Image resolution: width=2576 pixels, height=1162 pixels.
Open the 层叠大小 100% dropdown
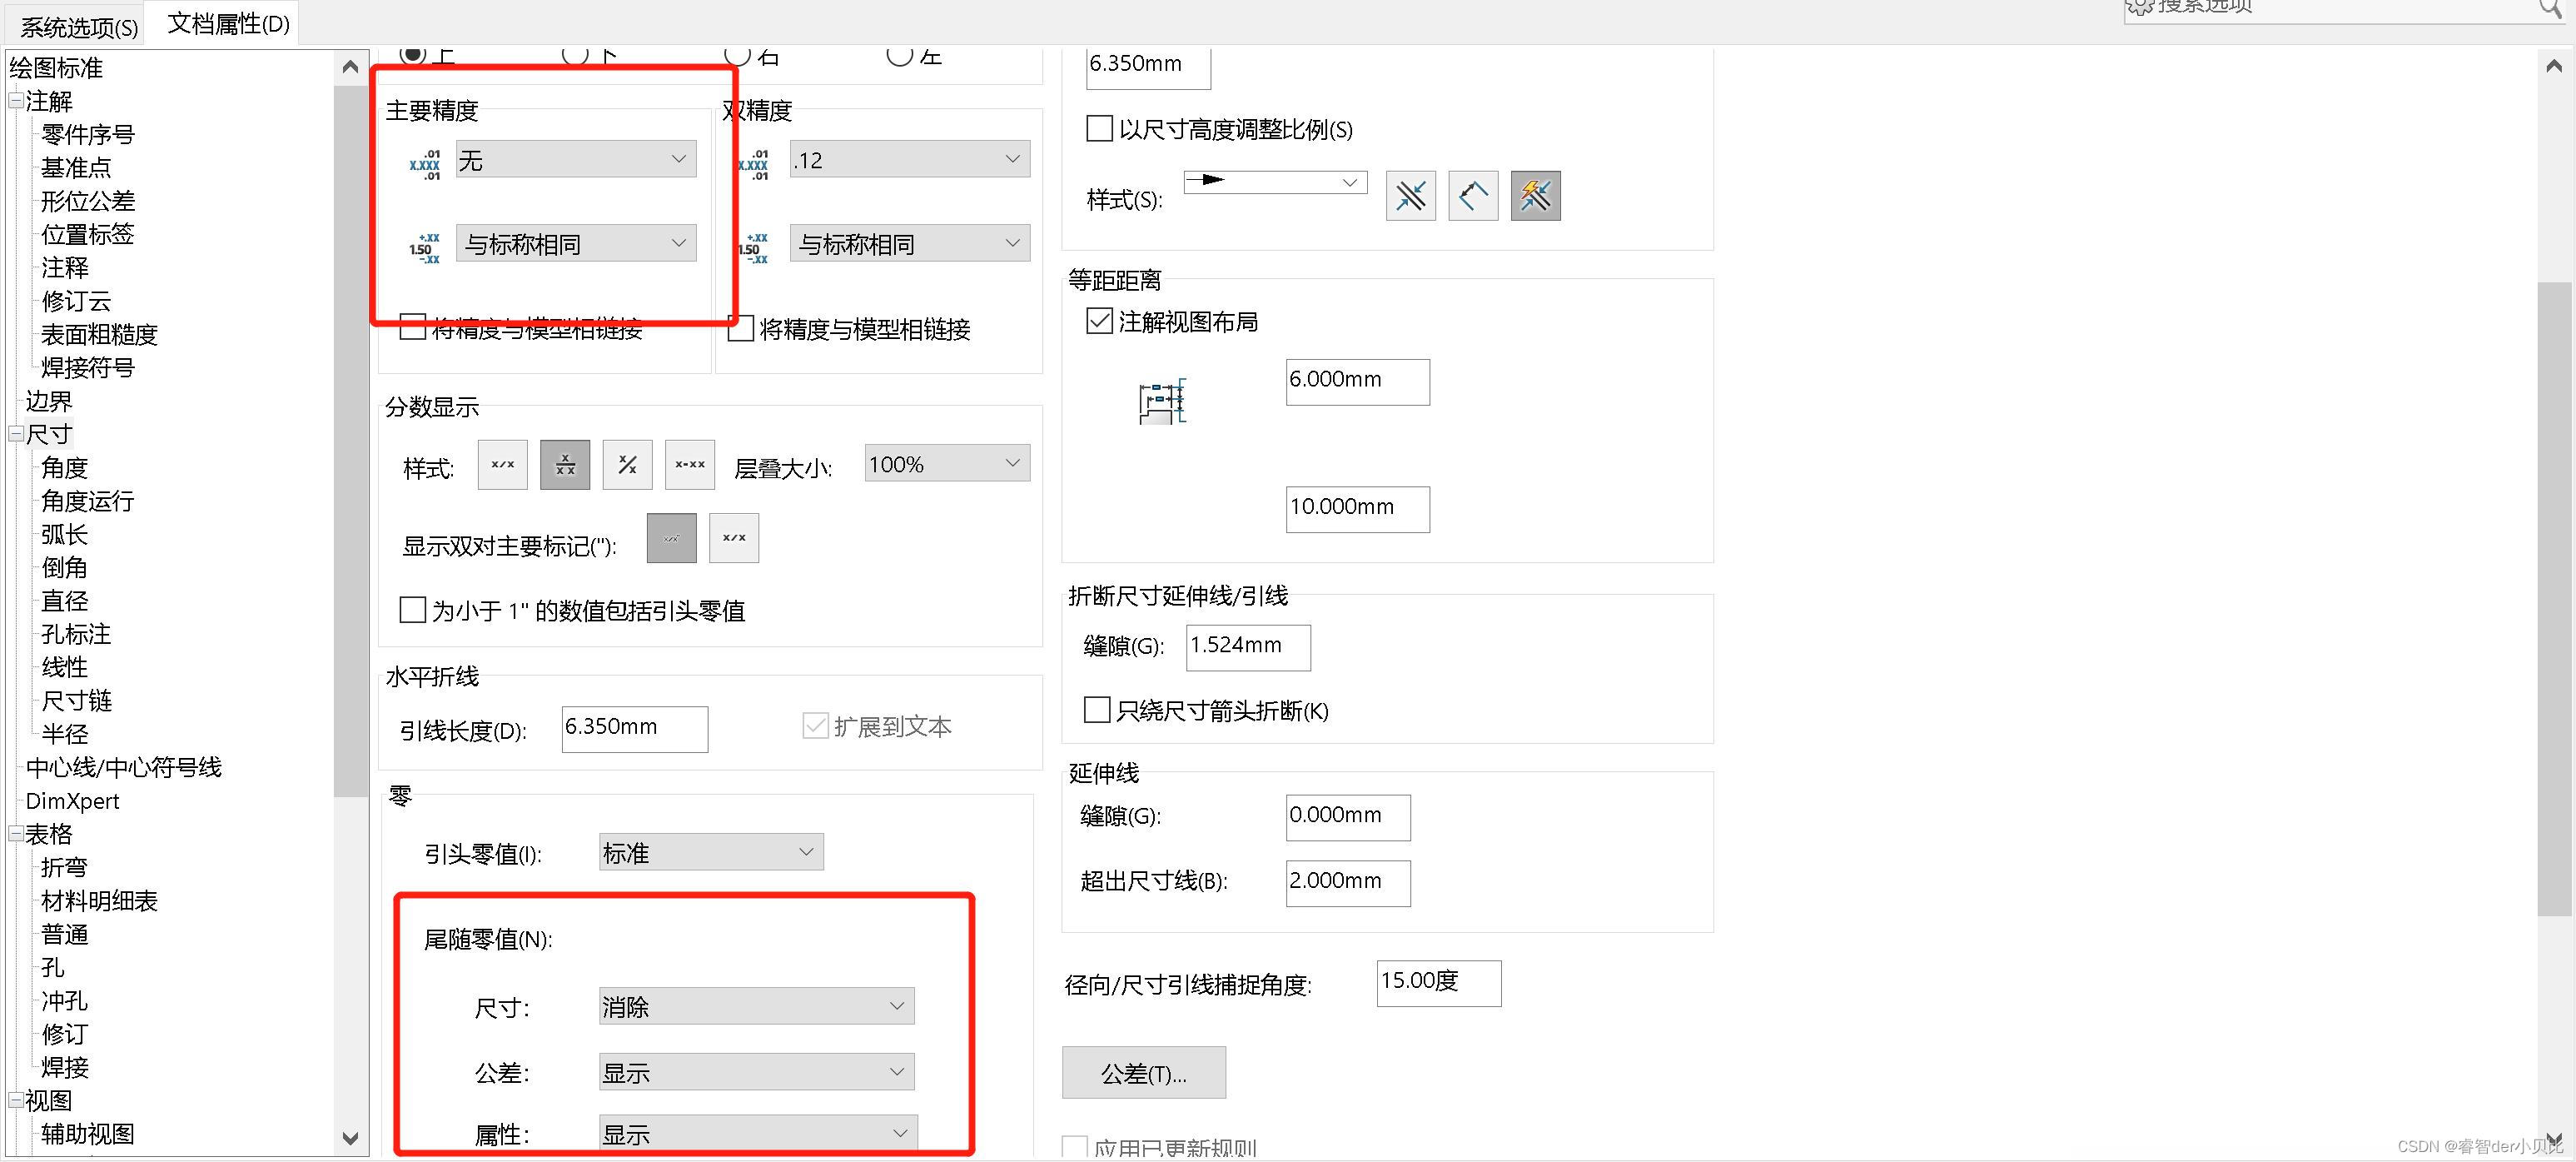click(x=946, y=463)
